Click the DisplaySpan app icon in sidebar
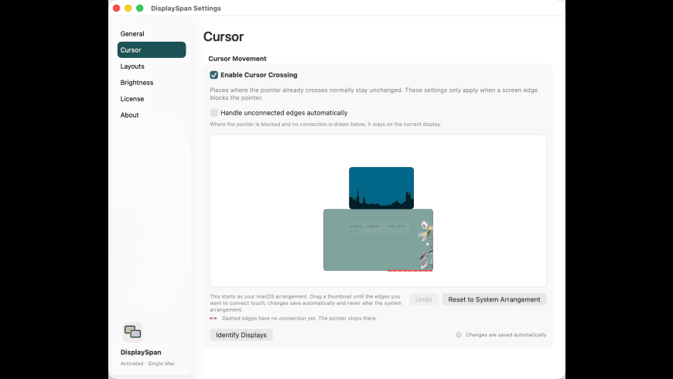 (132, 332)
